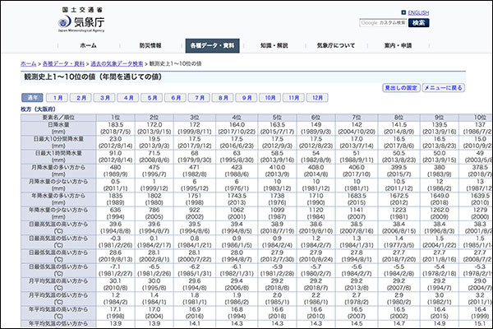Select the 各種データ・資料 navigation tab

coord(210,45)
